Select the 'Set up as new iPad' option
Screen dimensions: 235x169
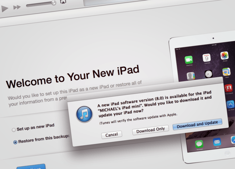click(14, 130)
